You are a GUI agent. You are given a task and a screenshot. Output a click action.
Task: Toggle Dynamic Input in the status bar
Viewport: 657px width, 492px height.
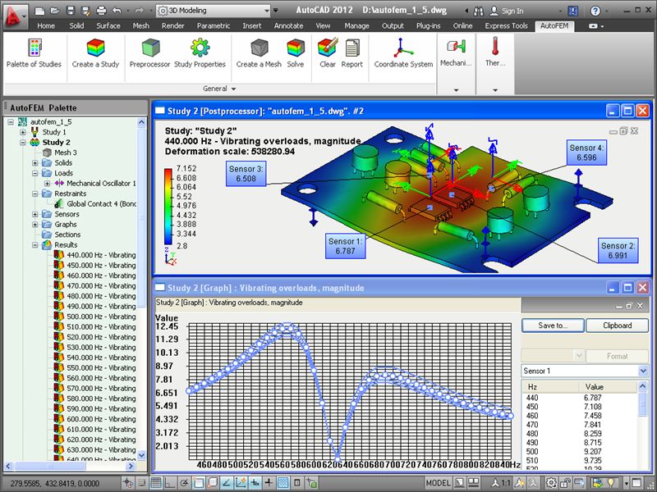[255, 483]
